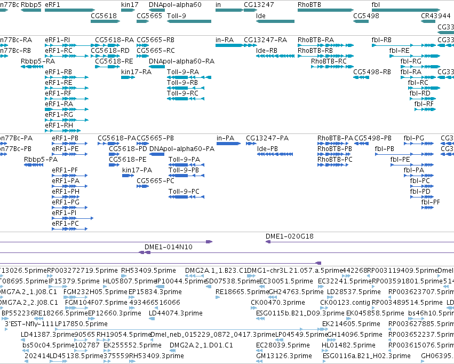
Task: Select the HL05807.5prime EST label
Action: (130, 281)
